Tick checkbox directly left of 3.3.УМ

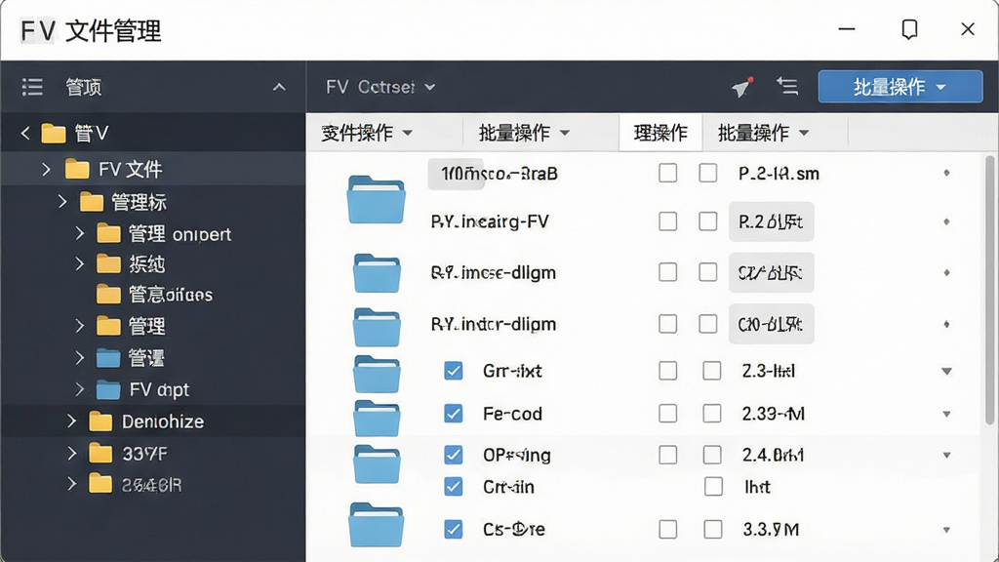point(713,529)
